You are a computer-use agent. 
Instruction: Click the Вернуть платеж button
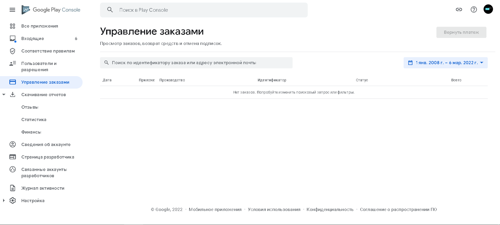pos(461,32)
